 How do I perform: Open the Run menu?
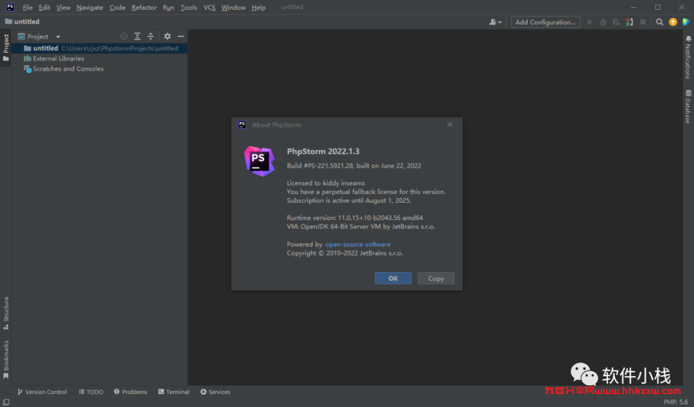(168, 8)
